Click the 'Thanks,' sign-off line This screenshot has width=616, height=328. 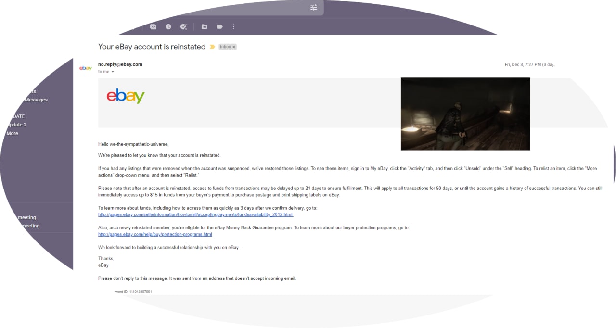pyautogui.click(x=106, y=259)
